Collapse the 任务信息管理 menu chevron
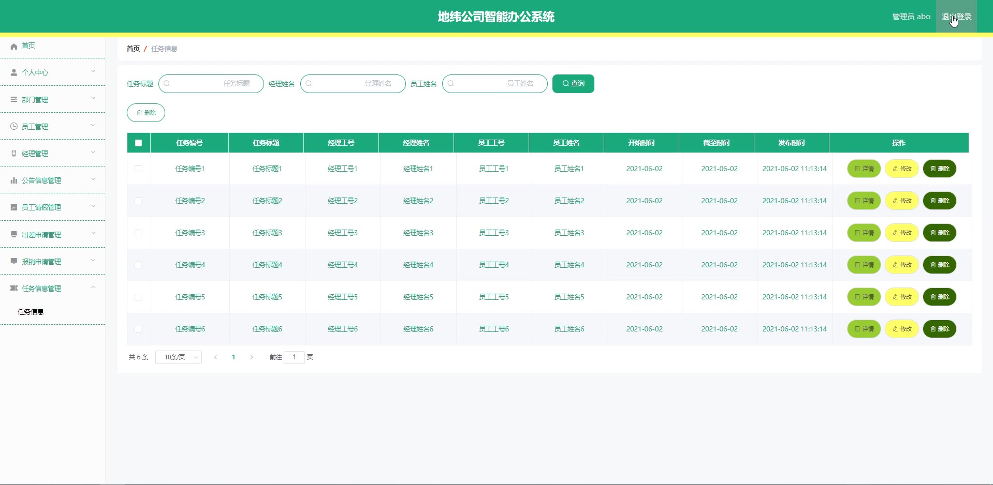This screenshot has width=993, height=485. 93,287
